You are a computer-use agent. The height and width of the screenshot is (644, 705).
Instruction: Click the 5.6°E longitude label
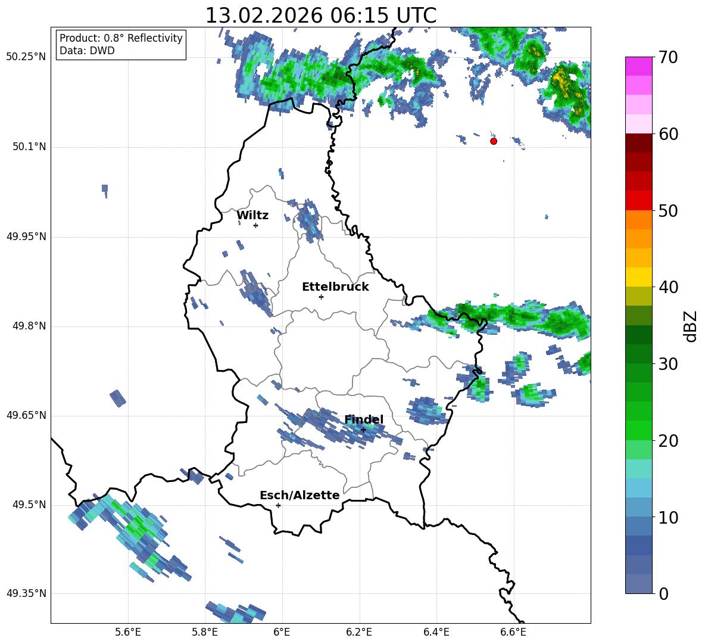coord(128,632)
